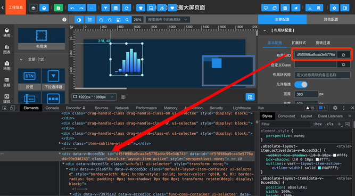Select the bar chart block on canvas

(x=126, y=59)
